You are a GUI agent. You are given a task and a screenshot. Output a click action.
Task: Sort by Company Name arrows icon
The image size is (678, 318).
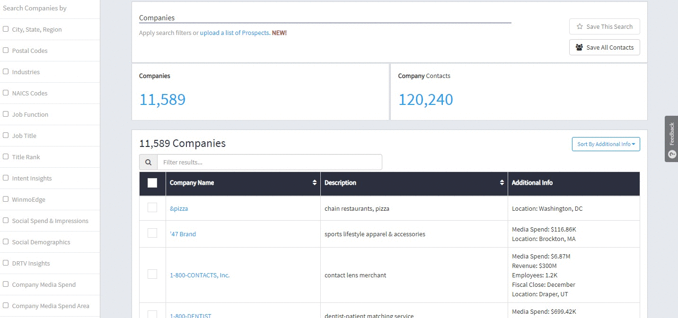315,183
